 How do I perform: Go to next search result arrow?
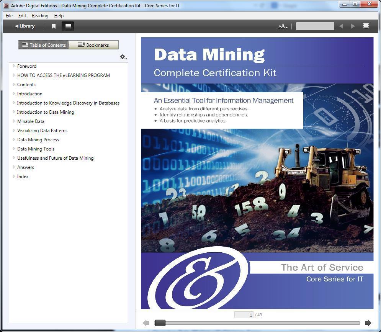point(353,26)
